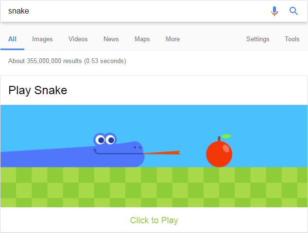Image resolution: width=308 pixels, height=233 pixels.
Task: Click the snake's googly eyes
Action: coord(105,140)
